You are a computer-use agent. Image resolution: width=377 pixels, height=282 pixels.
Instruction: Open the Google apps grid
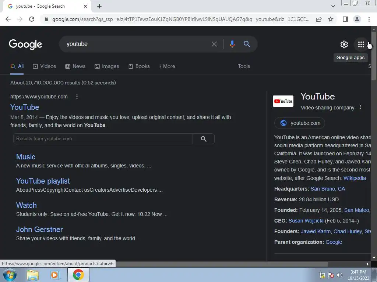(x=361, y=44)
